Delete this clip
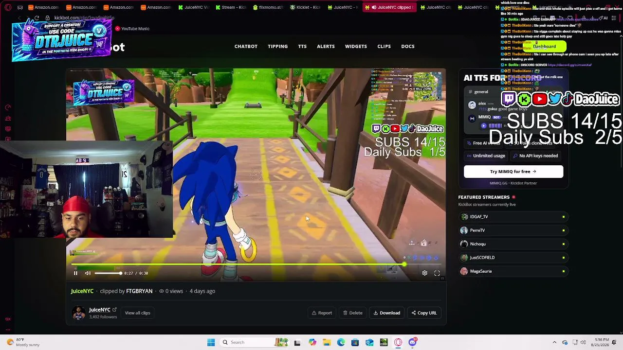623x350 pixels. [353, 313]
